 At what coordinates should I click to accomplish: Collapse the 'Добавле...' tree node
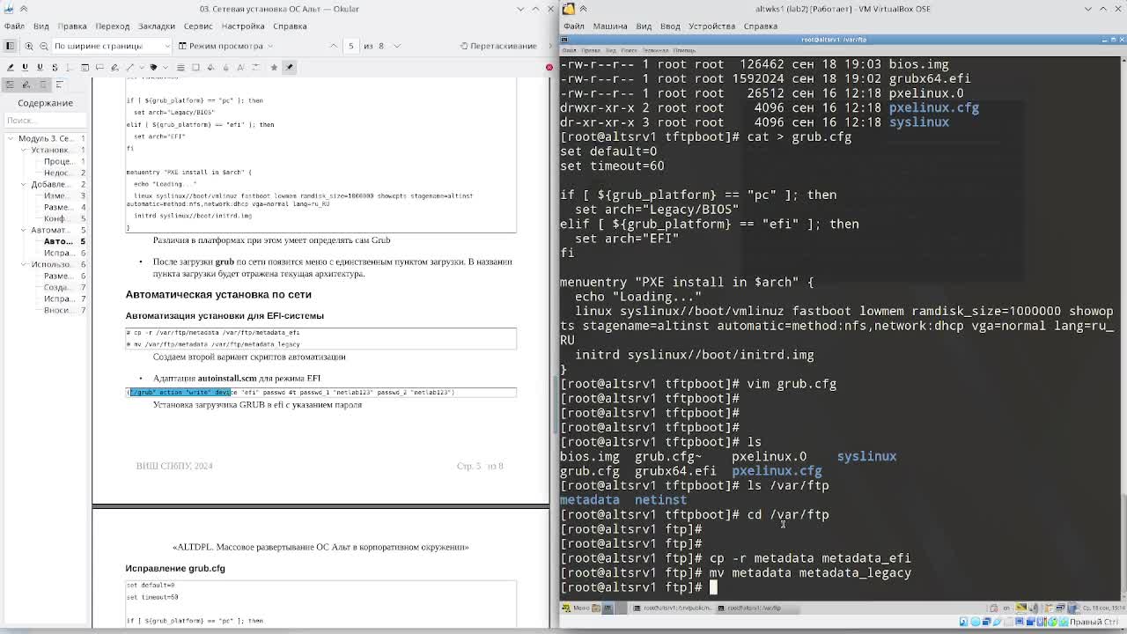click(24, 184)
